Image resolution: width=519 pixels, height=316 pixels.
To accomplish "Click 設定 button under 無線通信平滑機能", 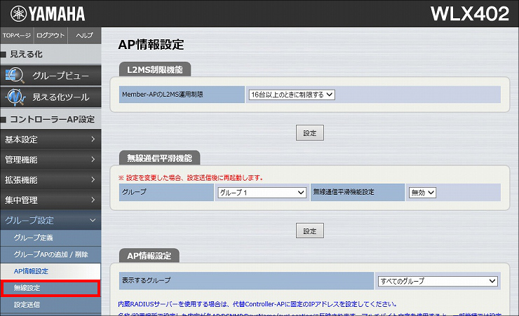I will [x=310, y=231].
